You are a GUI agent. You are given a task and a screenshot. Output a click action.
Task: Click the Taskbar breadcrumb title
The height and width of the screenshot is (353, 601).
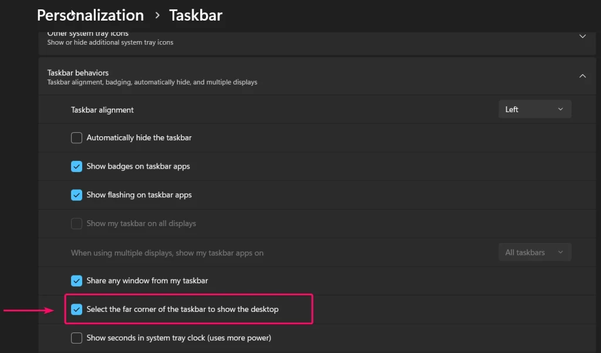pos(196,15)
